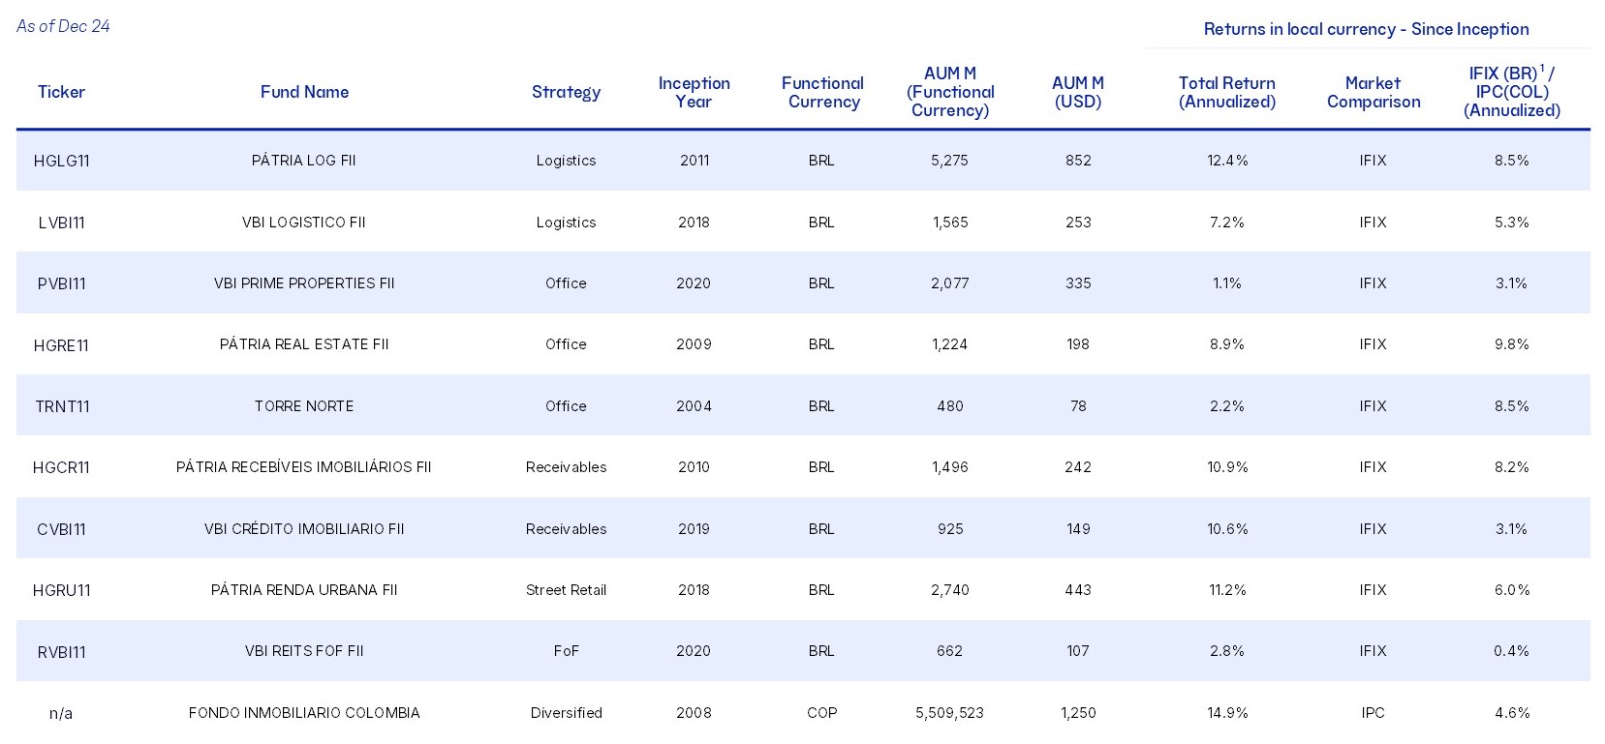Click the PÁTRIA RENDA URBANA FII name
Screen dimensions: 1605x744
tap(304, 590)
